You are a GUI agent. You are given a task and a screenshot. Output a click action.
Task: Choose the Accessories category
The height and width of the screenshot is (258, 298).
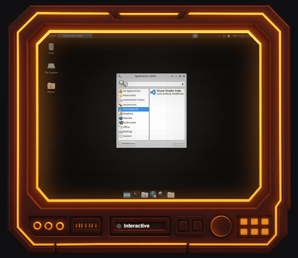point(133,105)
